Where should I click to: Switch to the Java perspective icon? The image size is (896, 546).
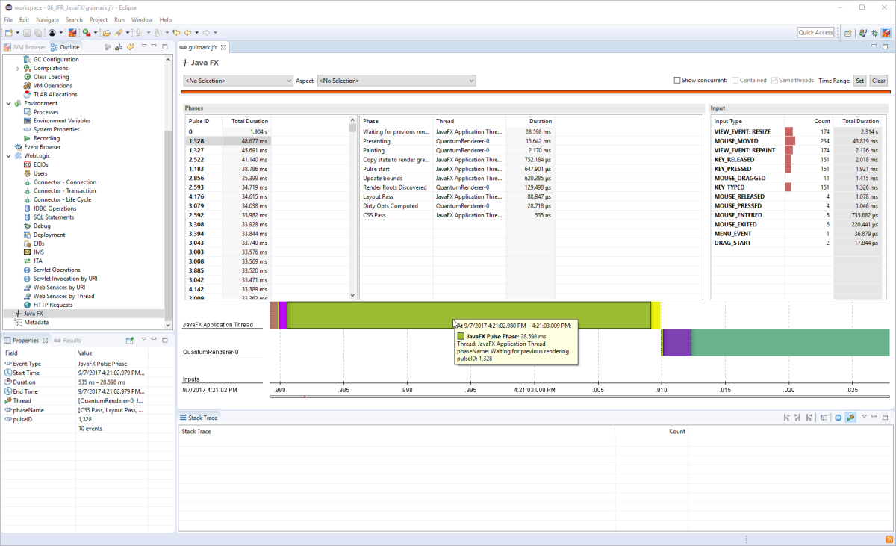click(863, 33)
